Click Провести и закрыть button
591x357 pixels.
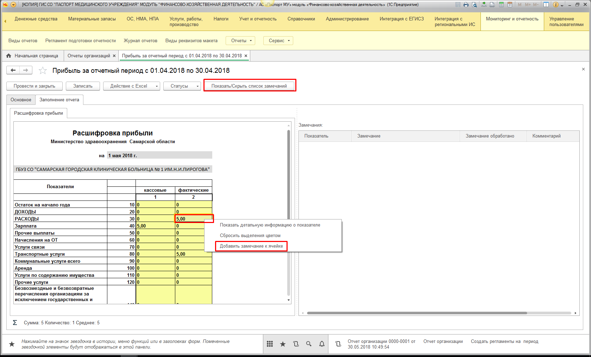tap(34, 86)
